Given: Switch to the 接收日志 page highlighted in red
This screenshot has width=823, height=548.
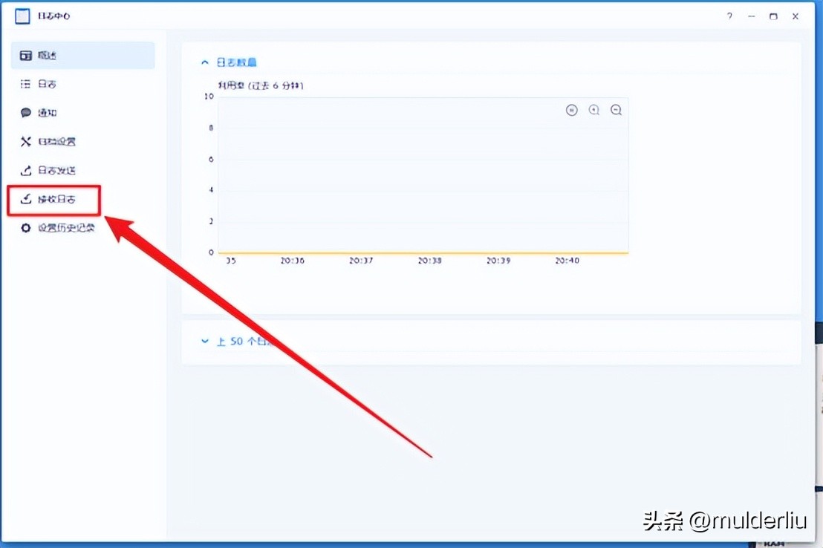Looking at the screenshot, I should coord(53,199).
